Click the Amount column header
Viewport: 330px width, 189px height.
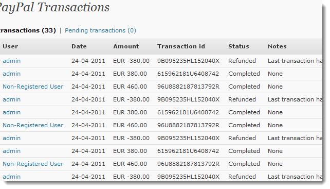[x=126, y=46]
